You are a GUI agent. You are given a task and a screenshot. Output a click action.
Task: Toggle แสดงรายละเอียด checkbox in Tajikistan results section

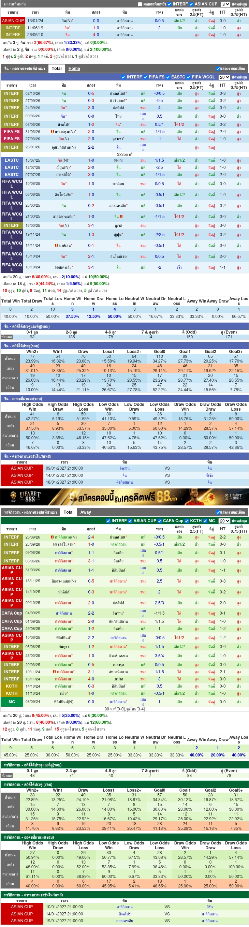[x=218, y=512]
